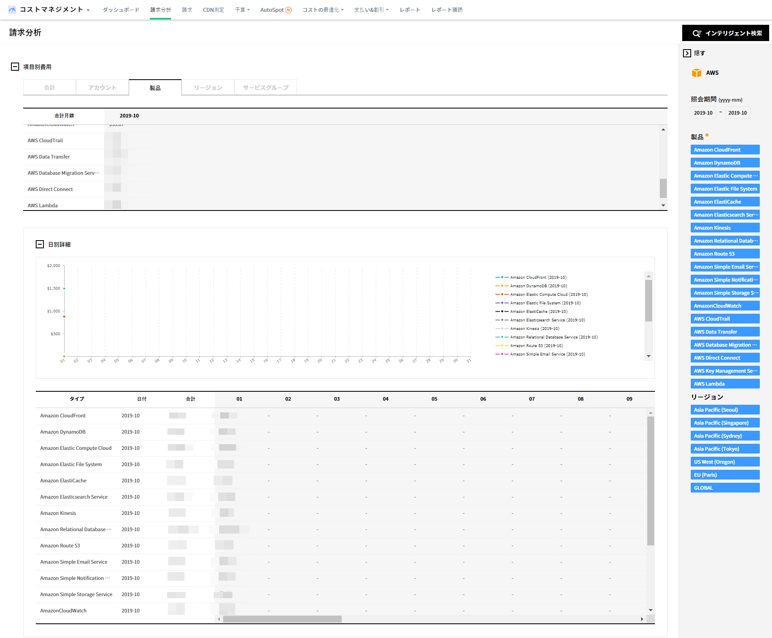Click the daily table horizontal scrollbar thumb
This screenshot has height=638, width=772.
point(282,619)
